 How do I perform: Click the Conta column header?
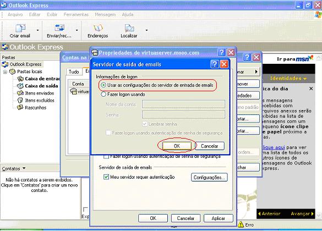coord(79,84)
